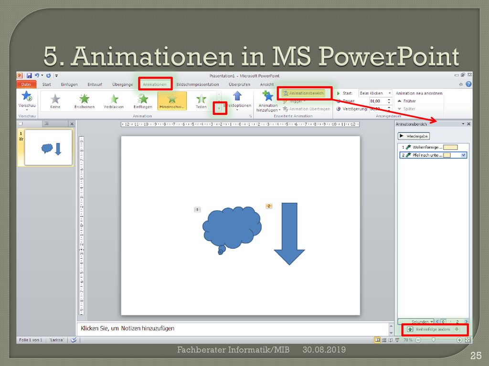Click the notes field to add notes

(233, 329)
